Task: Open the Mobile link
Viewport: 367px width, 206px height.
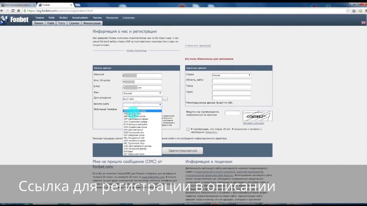Action: click(52, 17)
